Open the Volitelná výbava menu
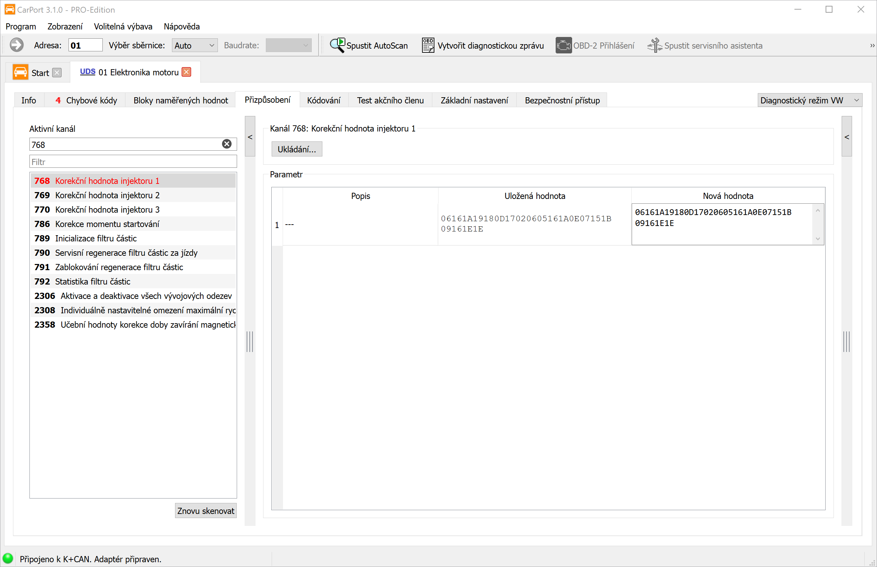877x567 pixels. pos(123,26)
